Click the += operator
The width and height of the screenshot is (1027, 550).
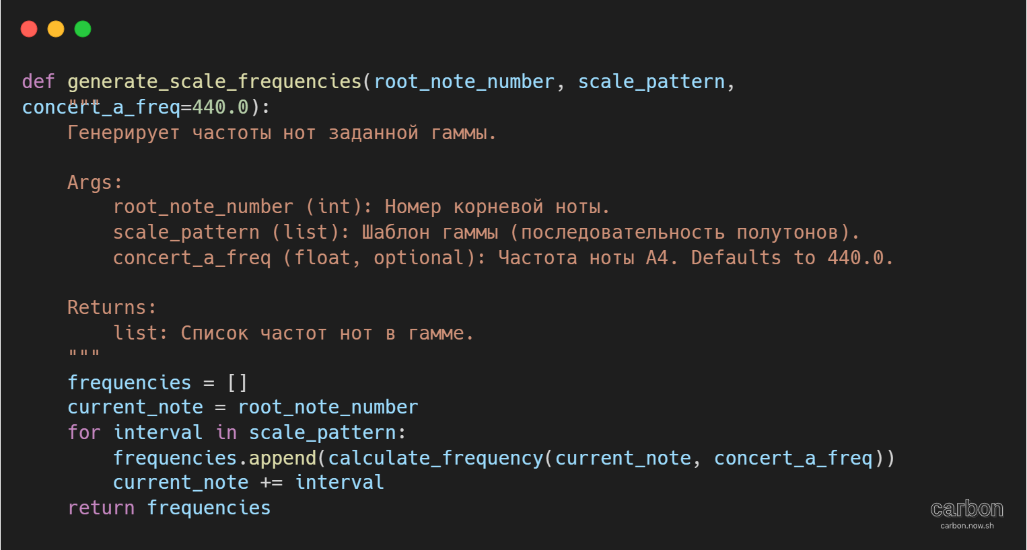[271, 483]
